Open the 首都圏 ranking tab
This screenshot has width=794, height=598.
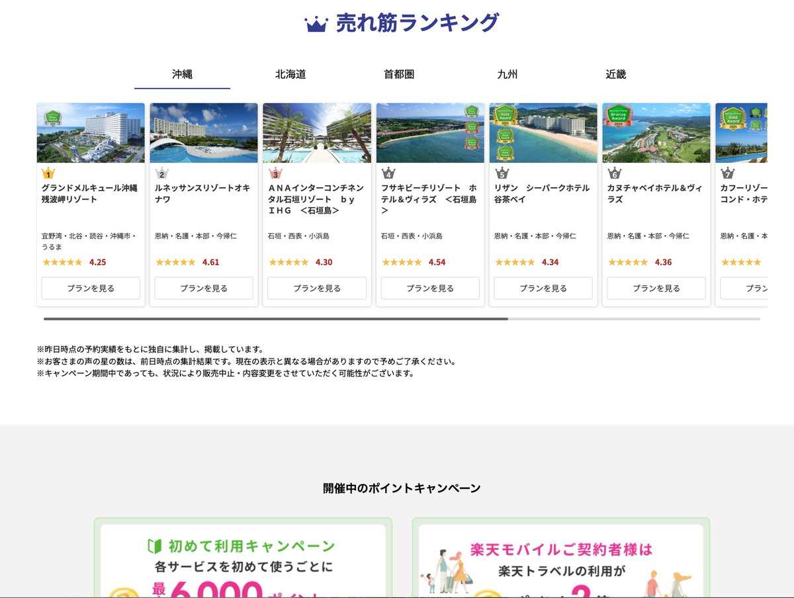399,75
